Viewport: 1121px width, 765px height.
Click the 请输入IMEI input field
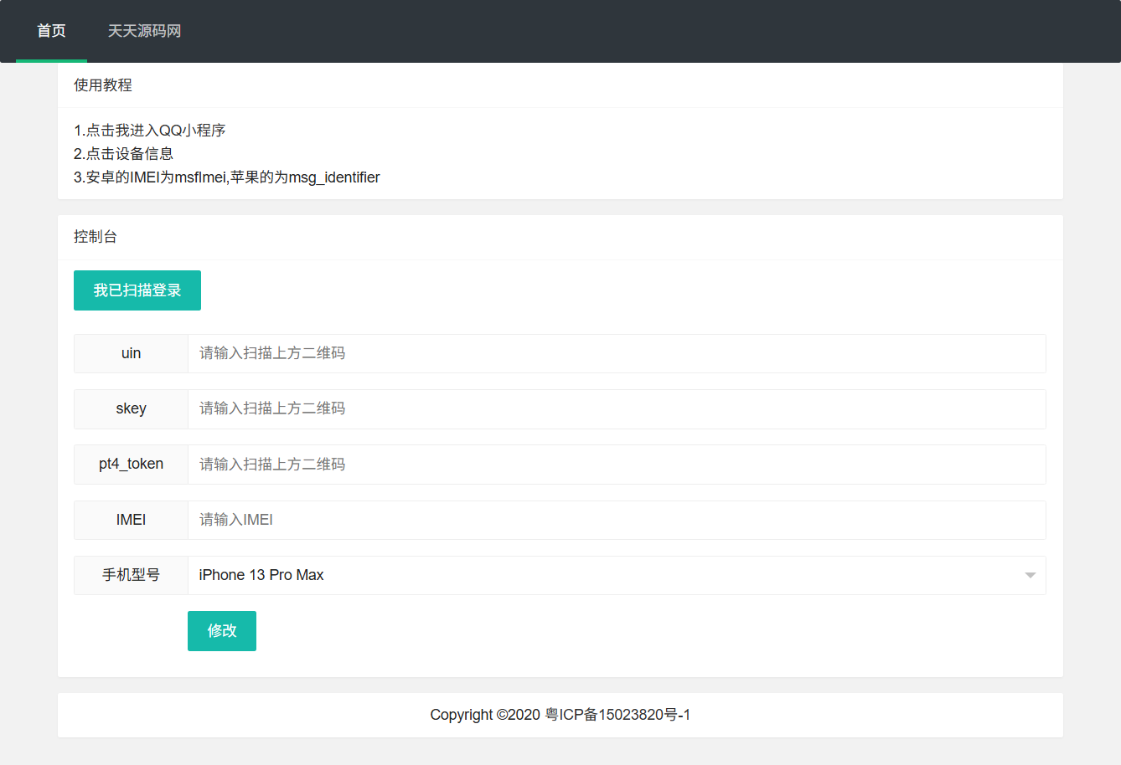(x=616, y=520)
